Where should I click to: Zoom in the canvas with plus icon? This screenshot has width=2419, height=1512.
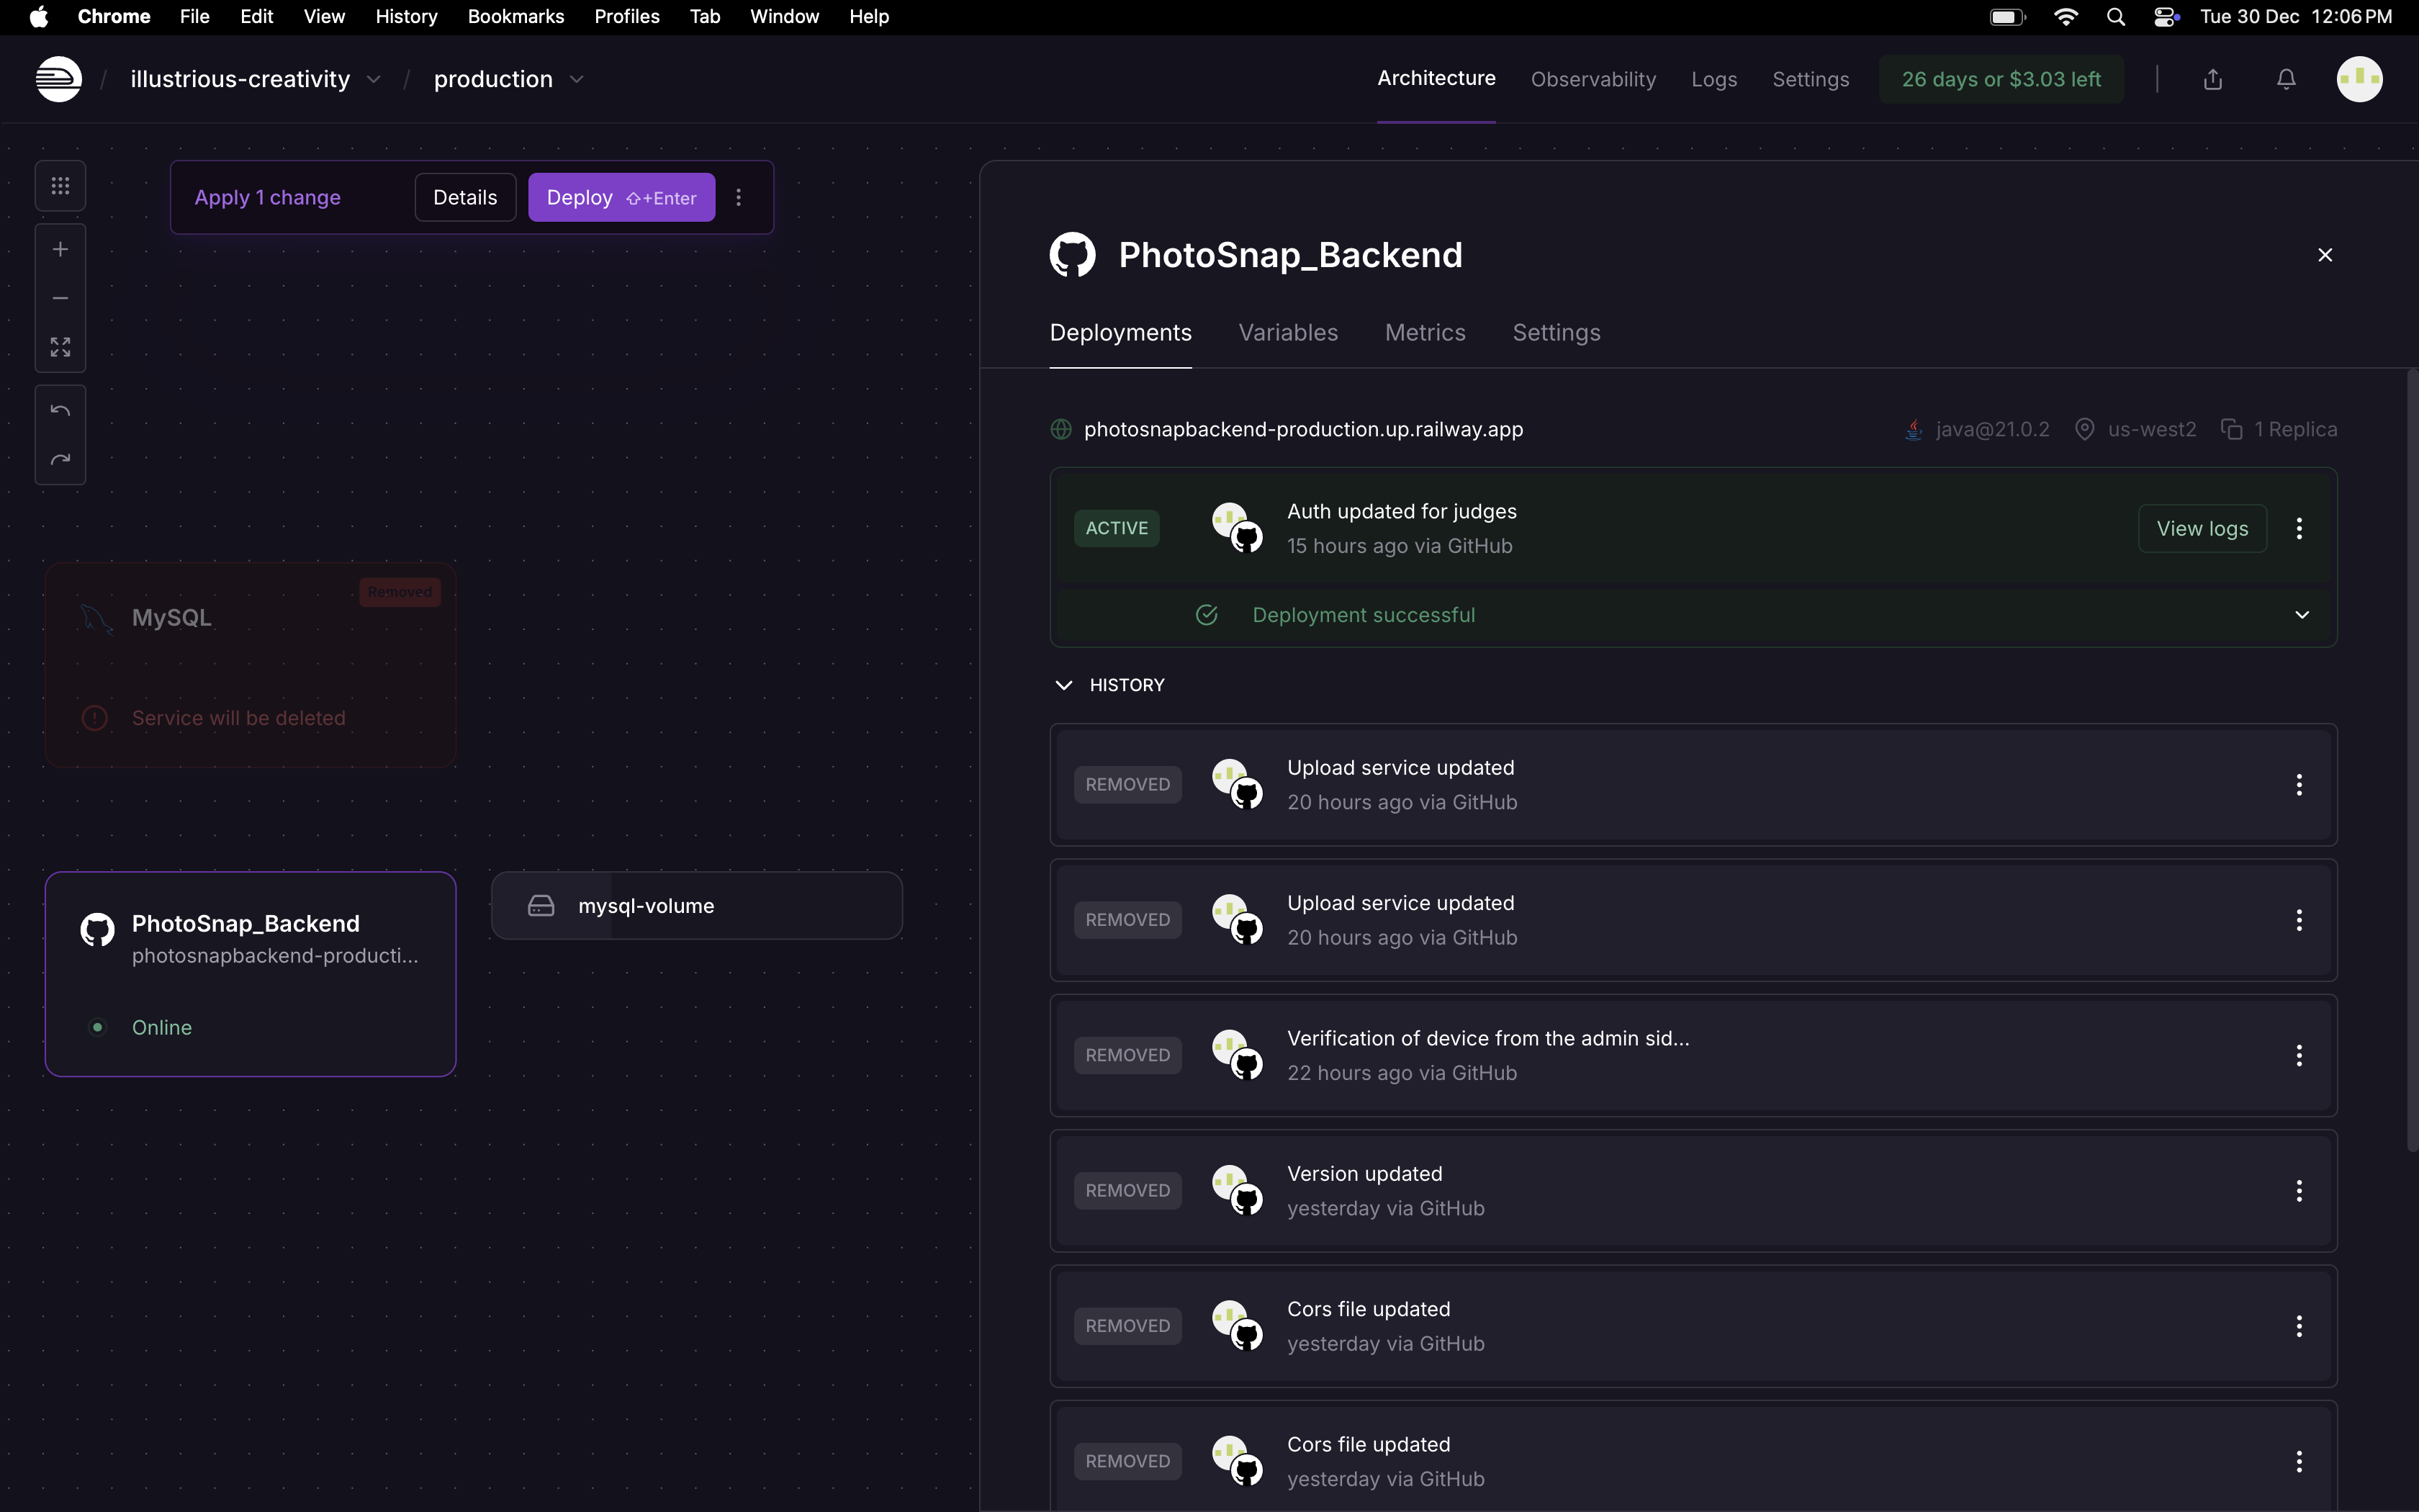tap(60, 249)
